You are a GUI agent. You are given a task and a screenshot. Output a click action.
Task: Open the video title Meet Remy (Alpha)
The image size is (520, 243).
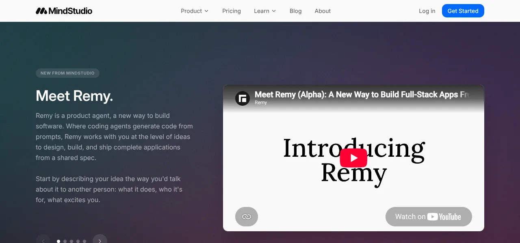click(362, 94)
